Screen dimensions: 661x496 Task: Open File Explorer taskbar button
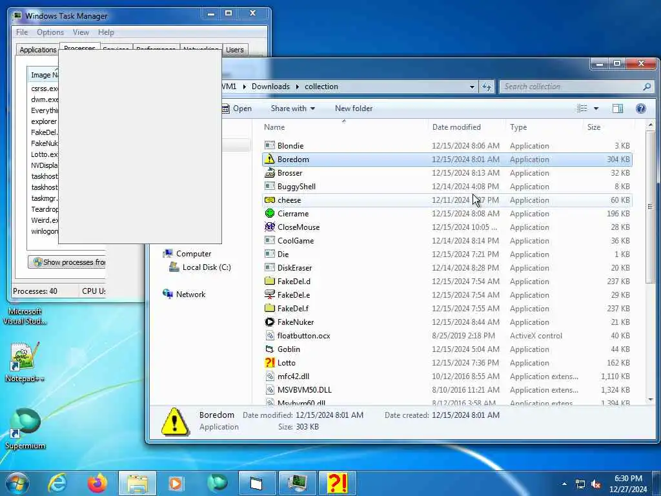click(137, 483)
